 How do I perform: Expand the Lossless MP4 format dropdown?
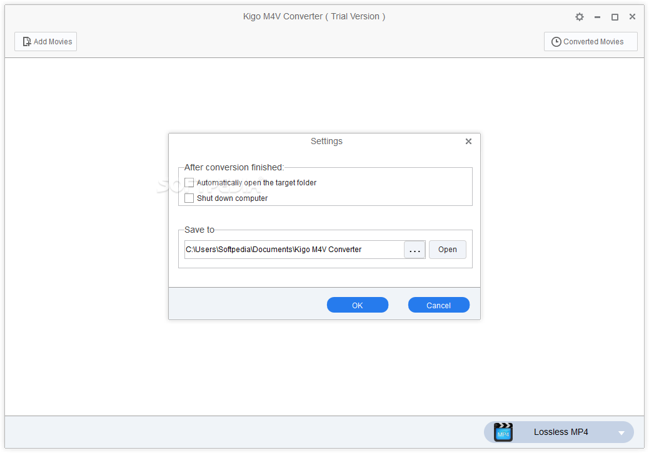(621, 433)
